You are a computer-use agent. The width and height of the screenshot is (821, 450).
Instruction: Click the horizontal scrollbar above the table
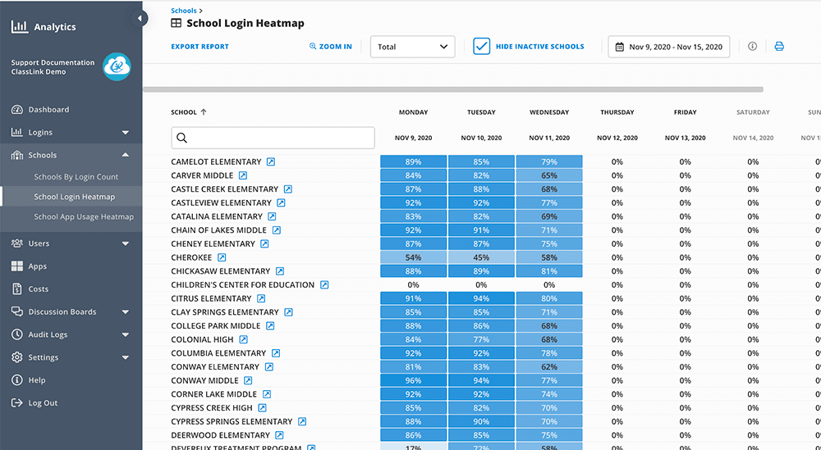click(453, 89)
